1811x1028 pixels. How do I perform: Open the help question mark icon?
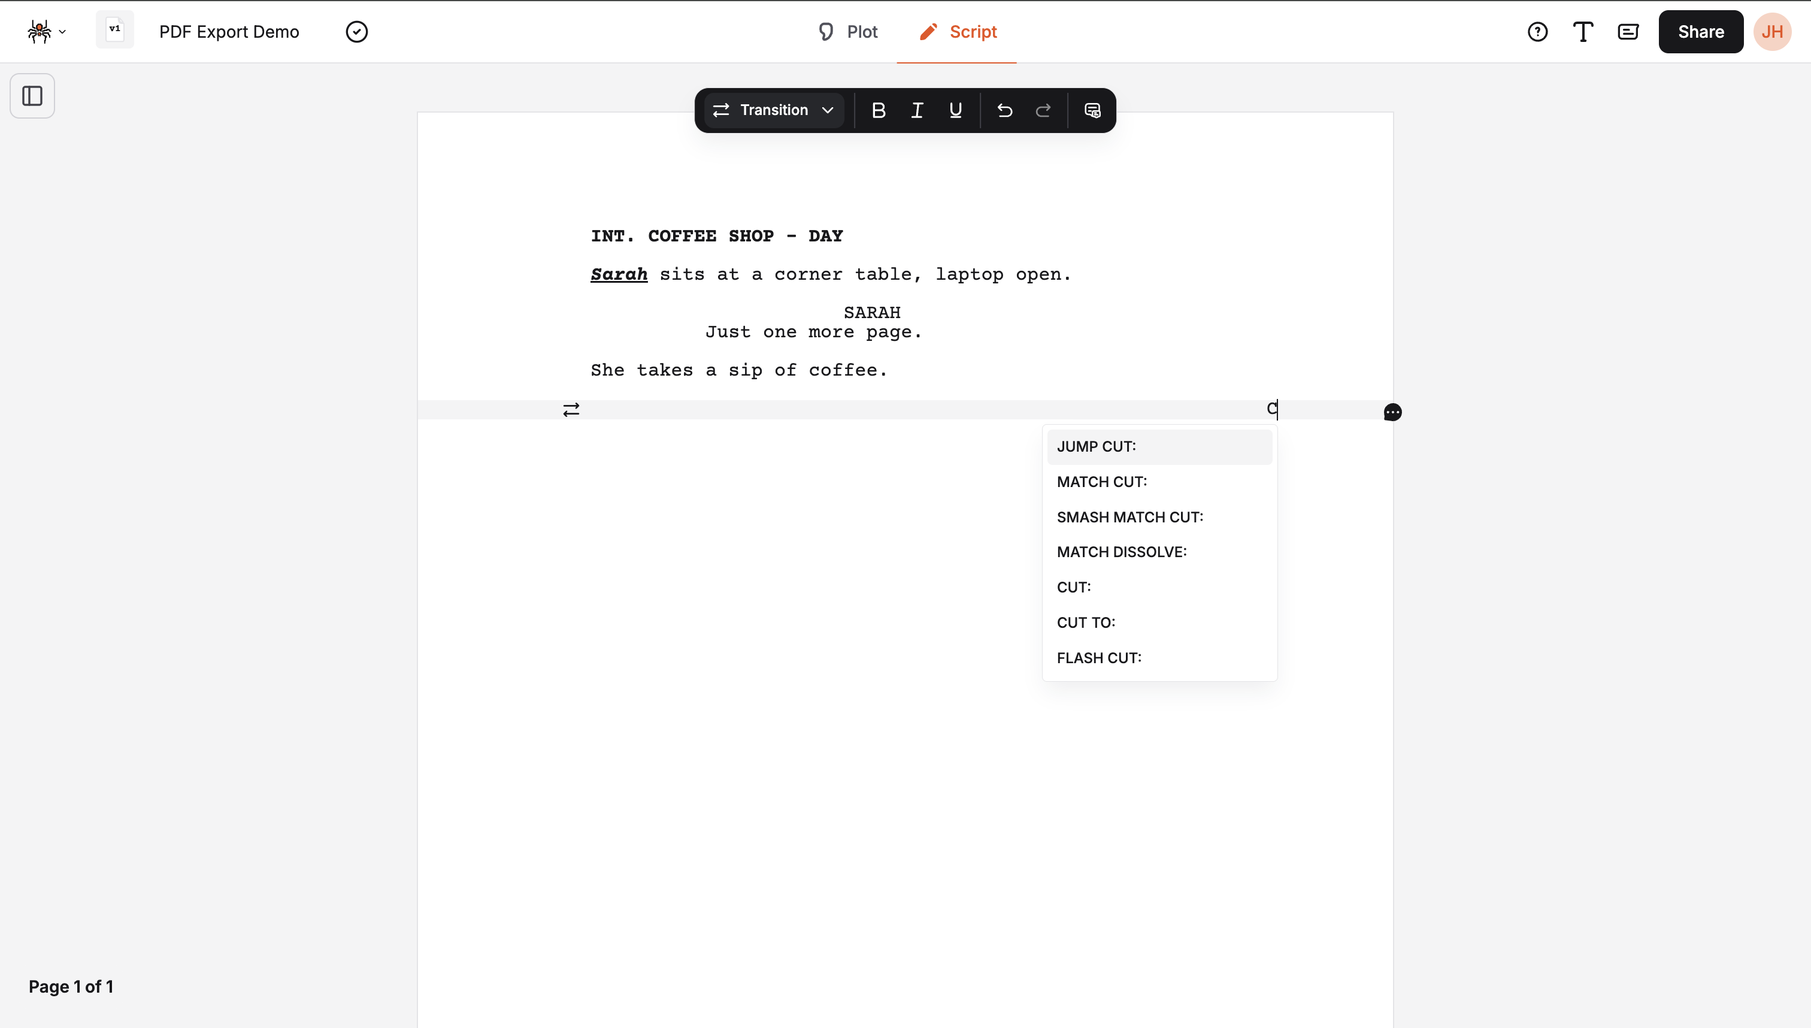tap(1537, 32)
